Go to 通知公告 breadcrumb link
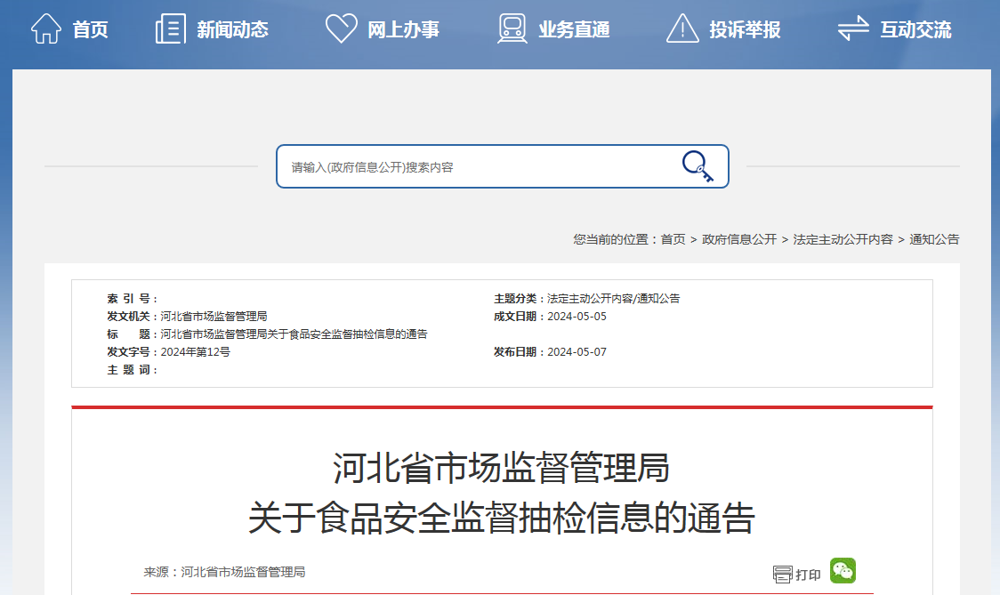The image size is (1000, 595). (934, 239)
